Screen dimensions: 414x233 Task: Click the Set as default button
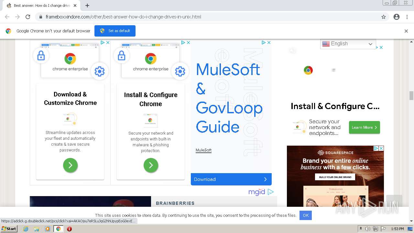[x=115, y=31]
